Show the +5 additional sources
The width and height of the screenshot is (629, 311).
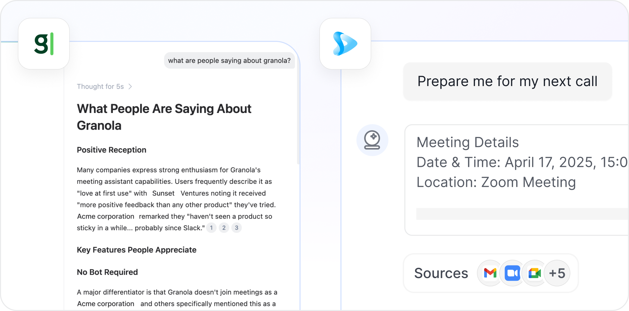(557, 273)
